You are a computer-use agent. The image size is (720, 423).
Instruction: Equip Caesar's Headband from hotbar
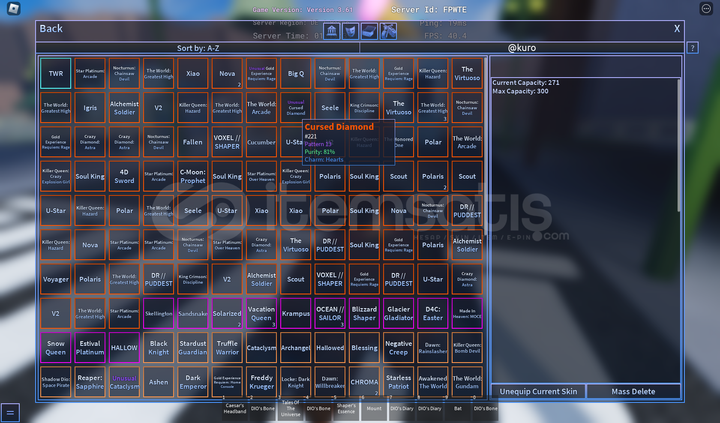(x=235, y=408)
